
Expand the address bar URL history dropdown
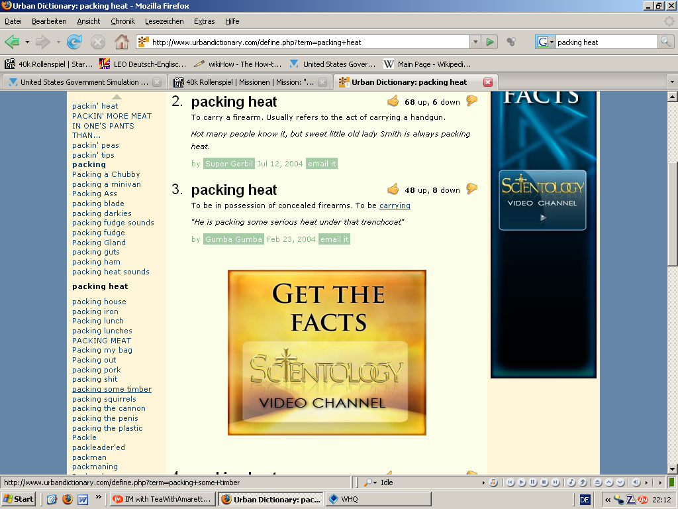475,42
